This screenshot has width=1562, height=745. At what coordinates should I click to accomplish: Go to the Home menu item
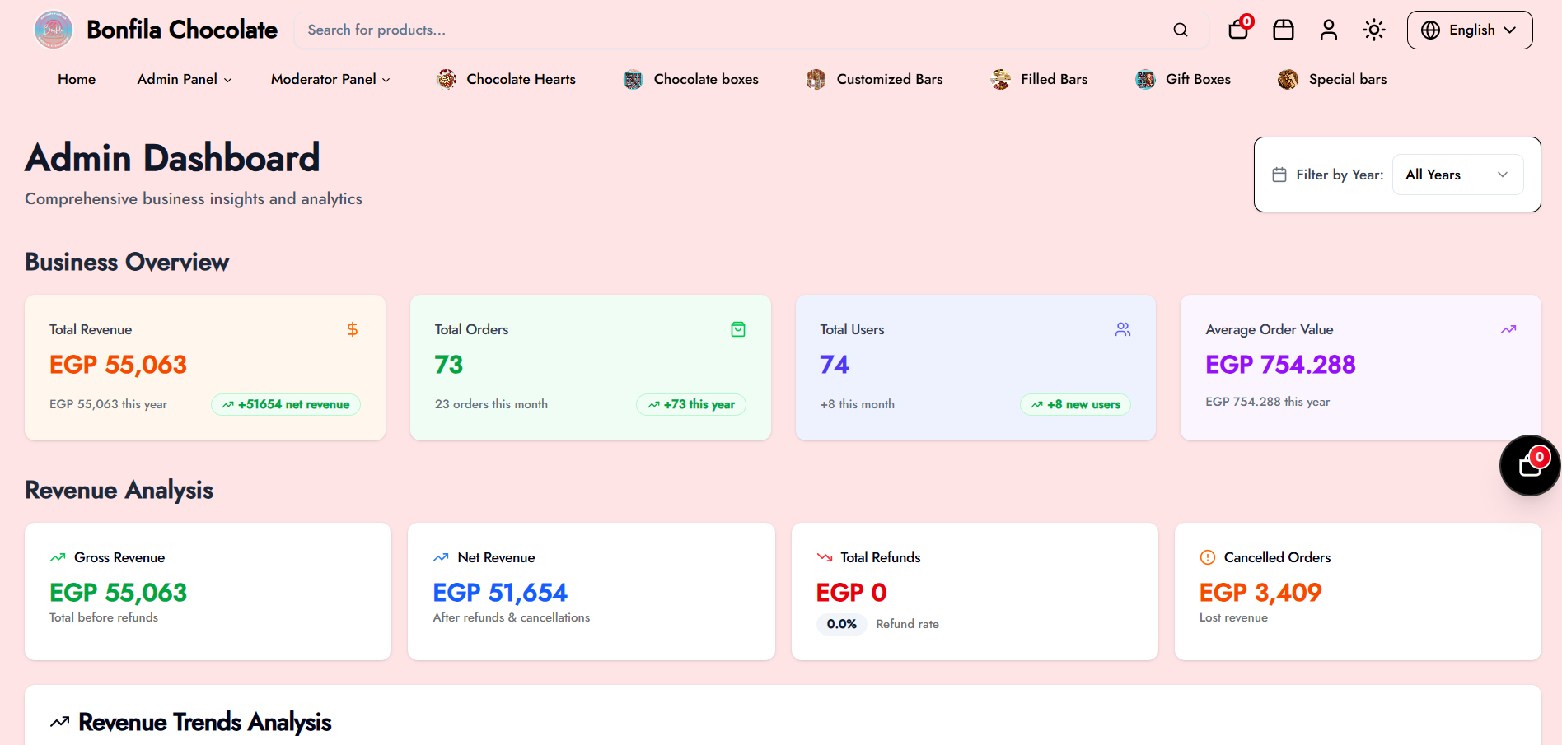click(77, 79)
